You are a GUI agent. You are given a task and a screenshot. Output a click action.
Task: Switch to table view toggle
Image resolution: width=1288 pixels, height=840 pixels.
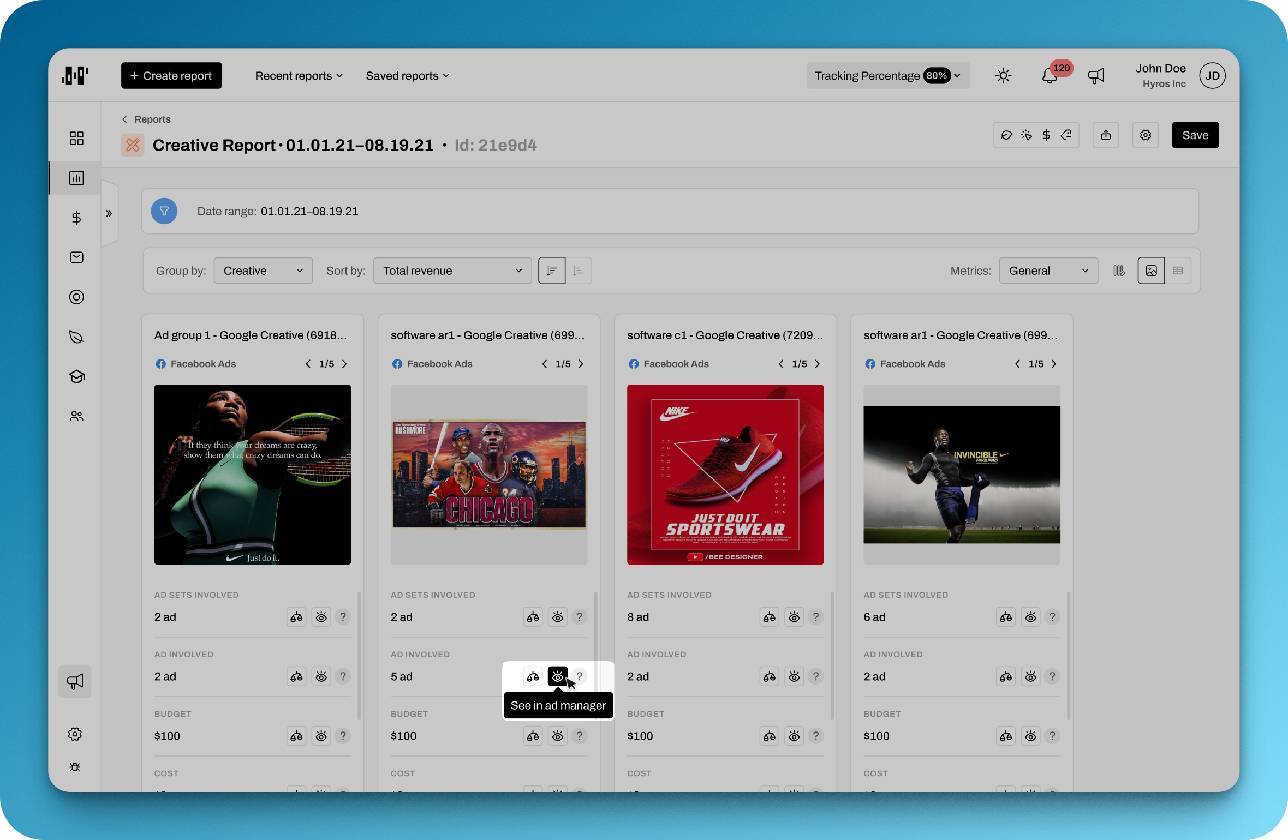click(x=1178, y=271)
